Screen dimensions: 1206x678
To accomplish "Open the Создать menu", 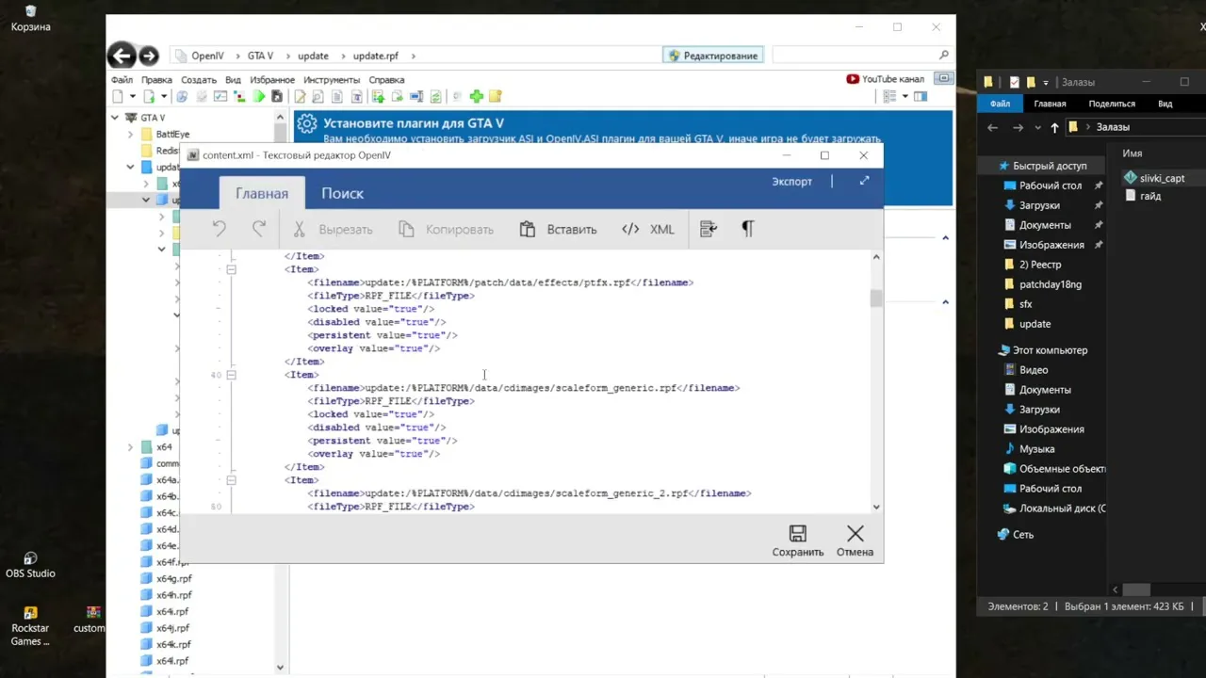I will click(199, 80).
